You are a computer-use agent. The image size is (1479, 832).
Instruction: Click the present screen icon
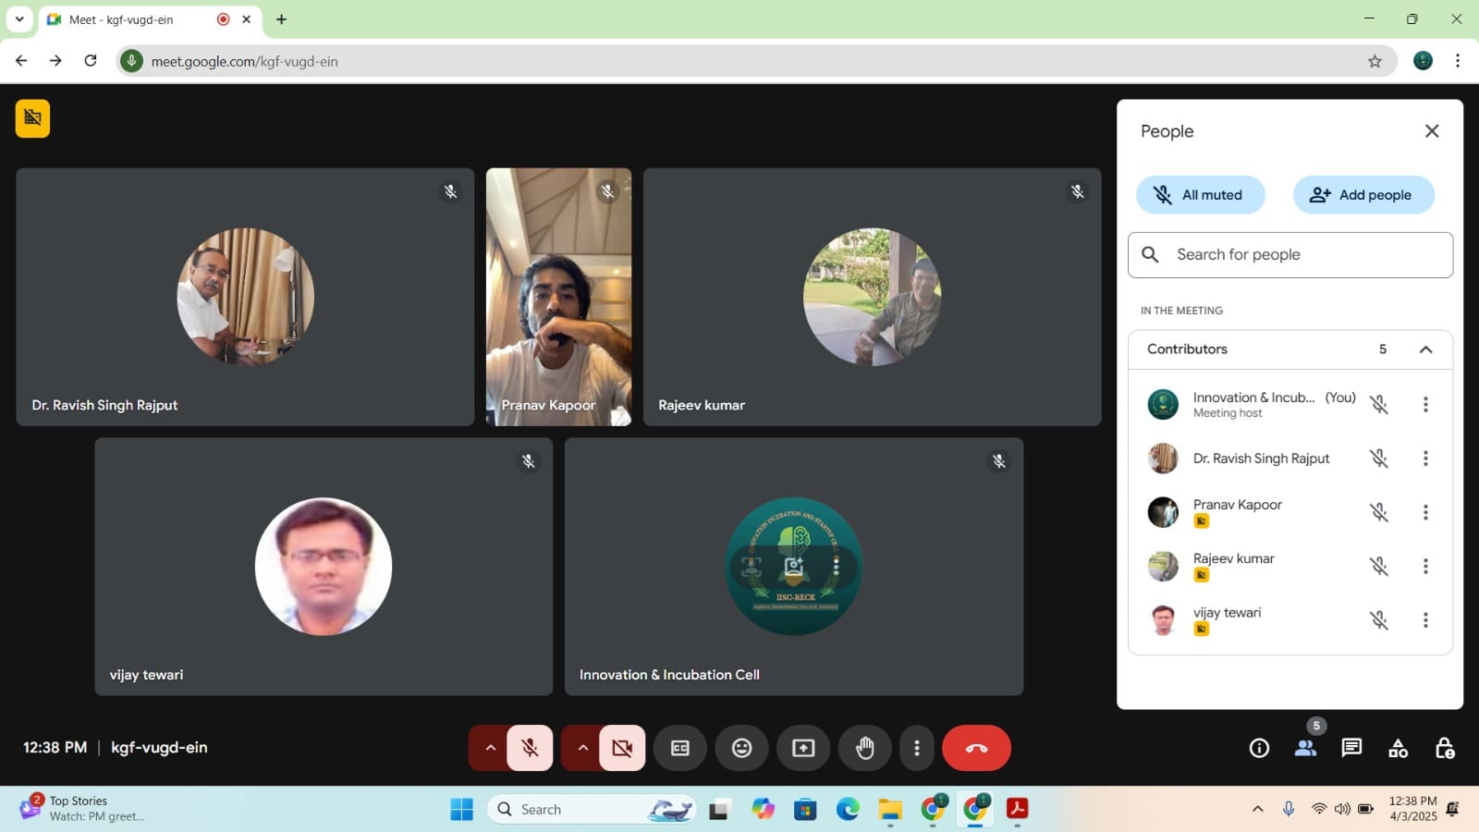click(803, 748)
